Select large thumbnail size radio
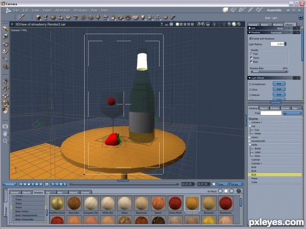Image resolution: width=306 pixels, height=229 pixels. tap(232, 191)
